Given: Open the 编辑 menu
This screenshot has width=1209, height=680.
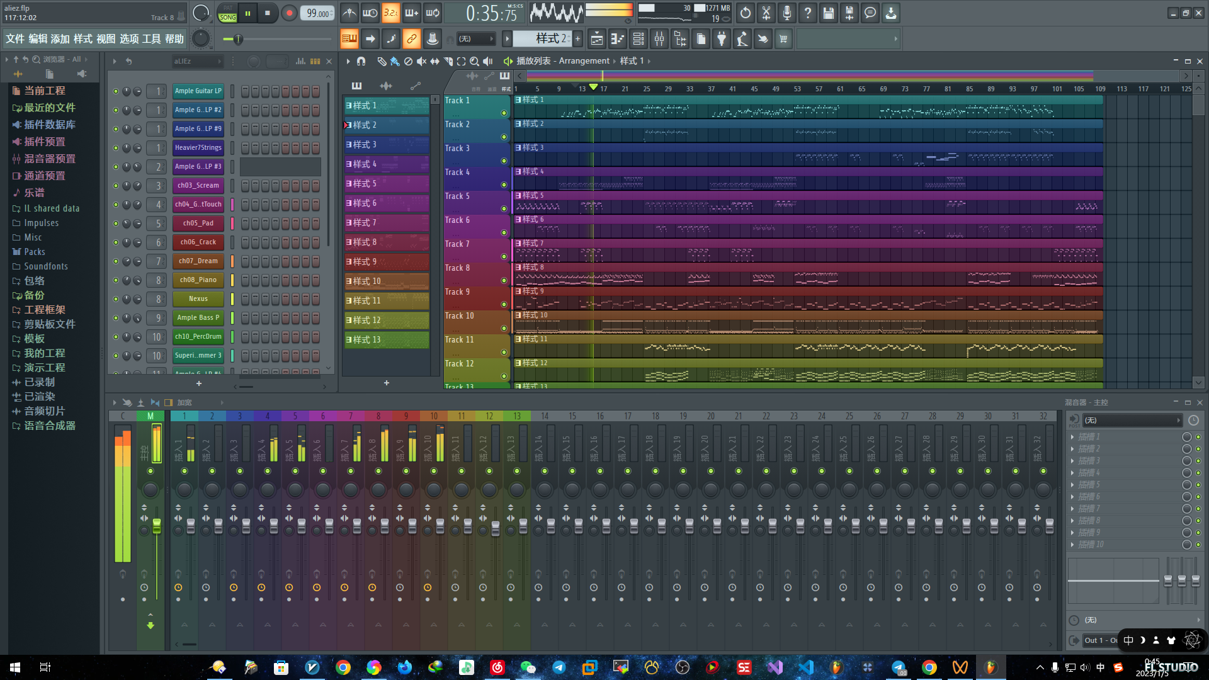Looking at the screenshot, I should [38, 39].
